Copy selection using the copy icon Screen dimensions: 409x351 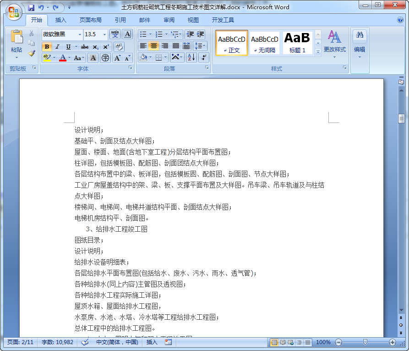tap(31, 43)
